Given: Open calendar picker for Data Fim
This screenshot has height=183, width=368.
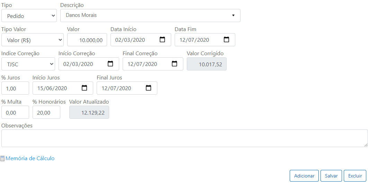Looking at the screenshot, I should [226, 39].
